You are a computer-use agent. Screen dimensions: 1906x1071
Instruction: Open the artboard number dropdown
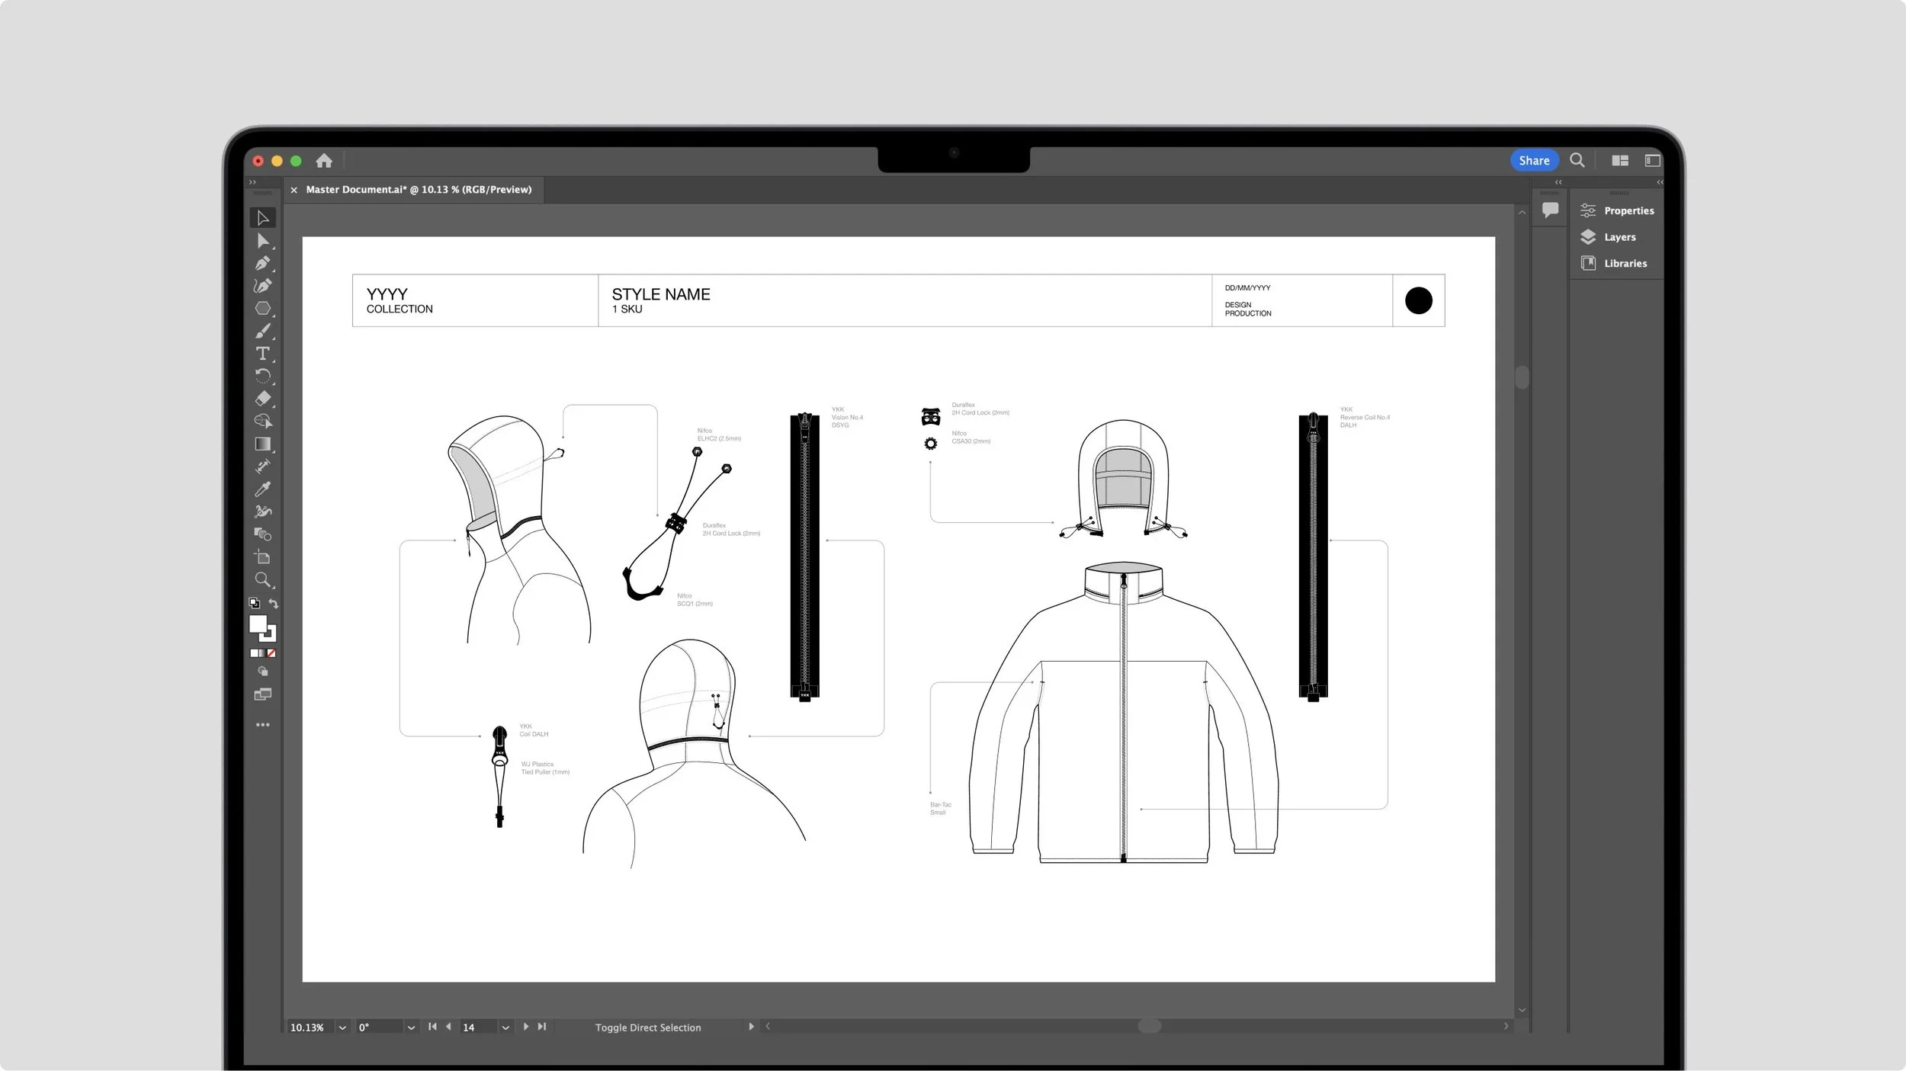click(x=505, y=1028)
